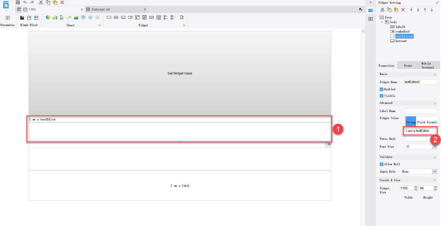This screenshot has height=226, width=441.
Task: Add a checkbox group widget
Action: point(173,17)
